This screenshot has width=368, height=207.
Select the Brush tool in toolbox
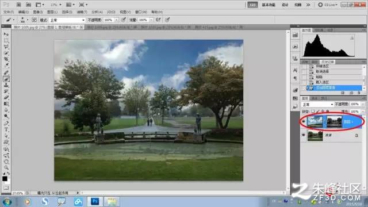pyautogui.click(x=6, y=79)
